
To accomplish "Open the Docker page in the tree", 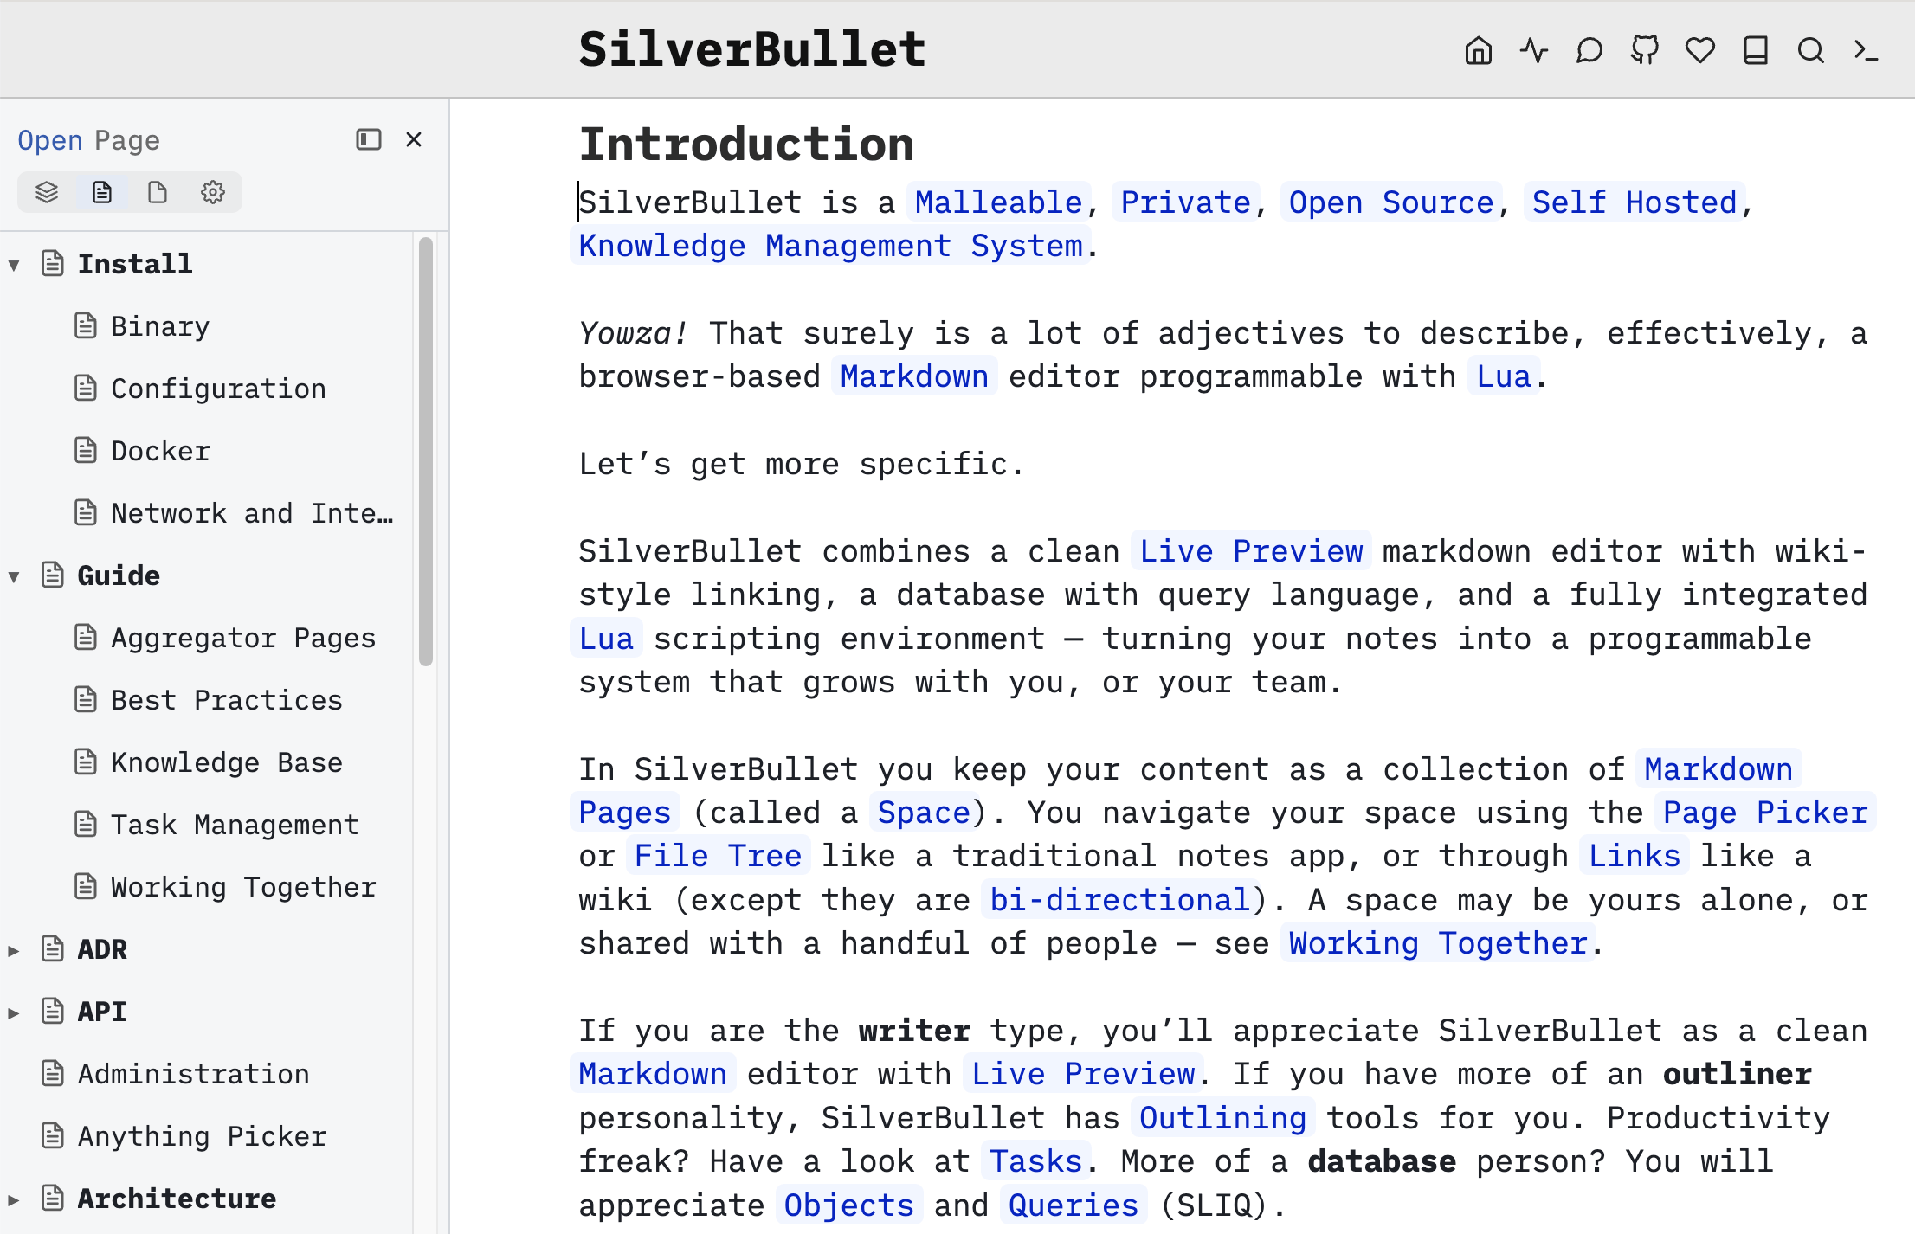I will 160,451.
